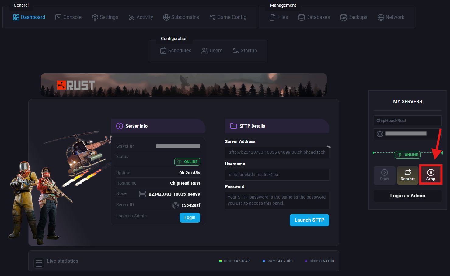Image resolution: width=450 pixels, height=276 pixels.
Task: Launch SFTP with the blue button
Action: pos(309,220)
